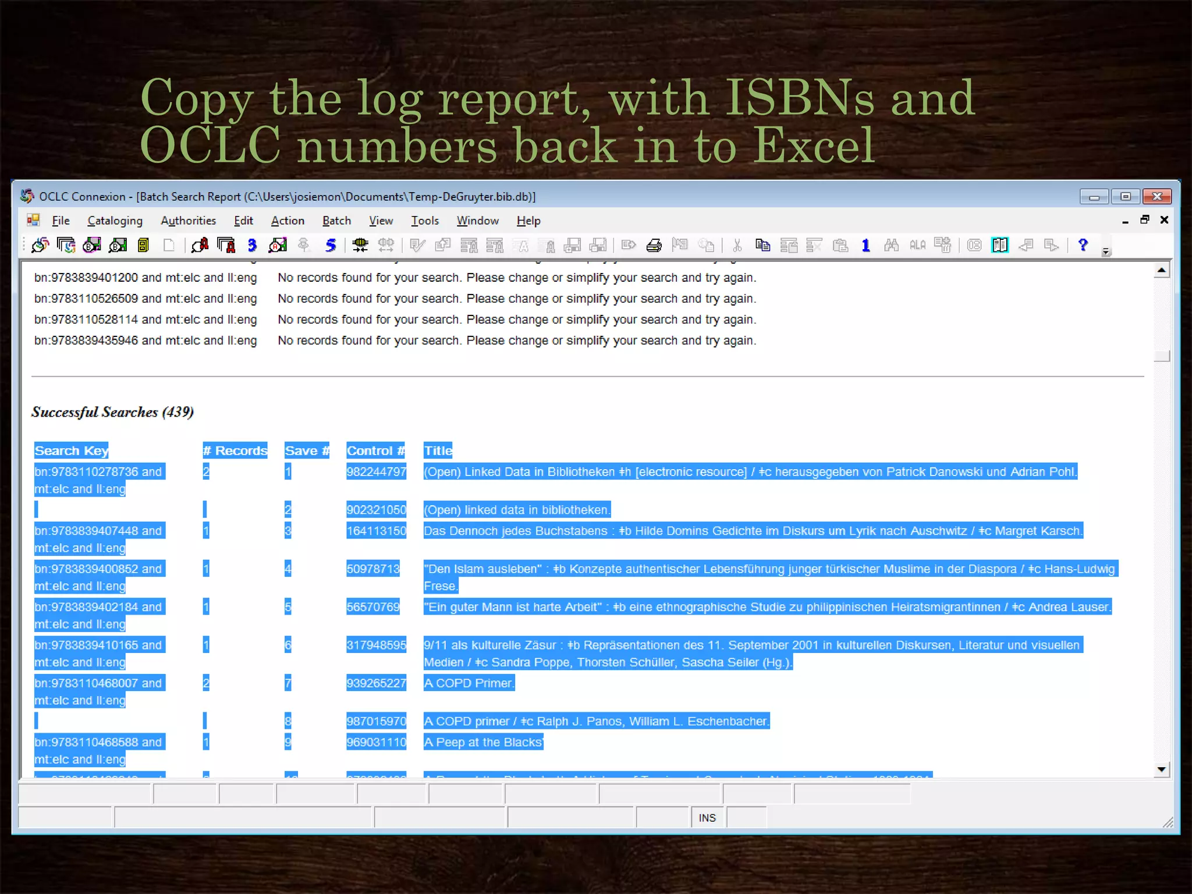The image size is (1192, 894).
Task: Click control number 902321050
Action: pyautogui.click(x=377, y=510)
